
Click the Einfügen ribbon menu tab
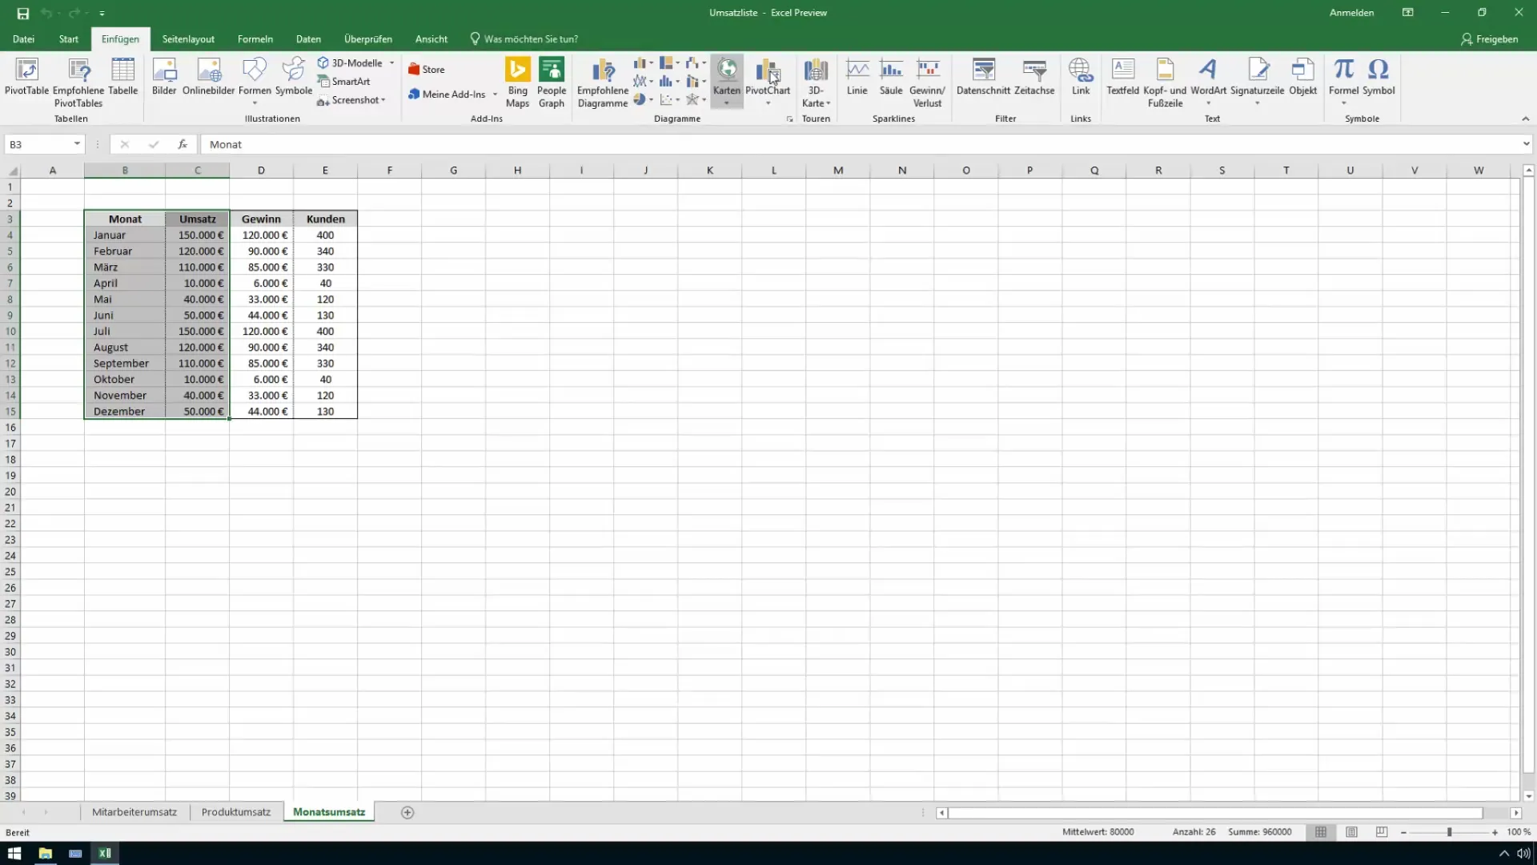120,39
